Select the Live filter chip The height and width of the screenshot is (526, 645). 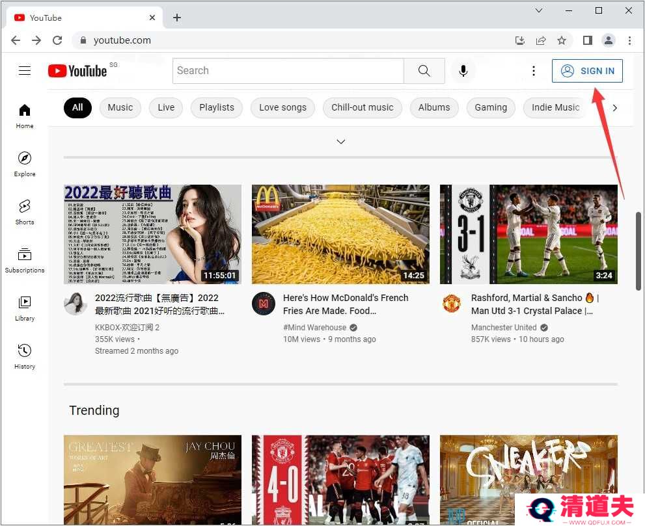(166, 108)
